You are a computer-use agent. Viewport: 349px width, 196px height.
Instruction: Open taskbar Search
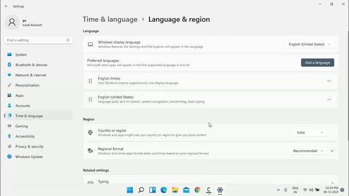click(x=141, y=190)
